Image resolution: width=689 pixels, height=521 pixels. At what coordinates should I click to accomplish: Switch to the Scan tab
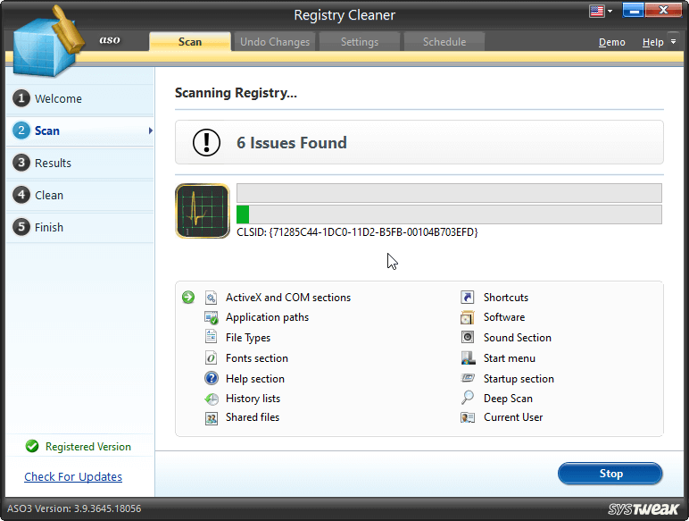click(190, 42)
